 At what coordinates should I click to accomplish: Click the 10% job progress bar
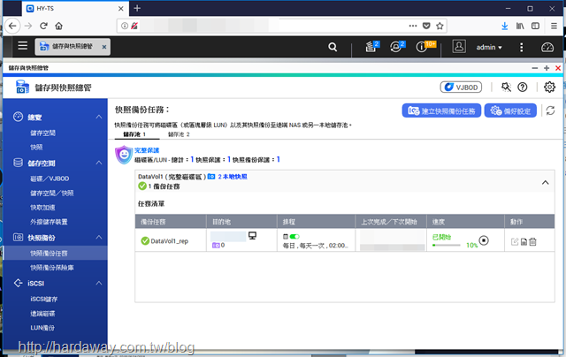pos(446,245)
